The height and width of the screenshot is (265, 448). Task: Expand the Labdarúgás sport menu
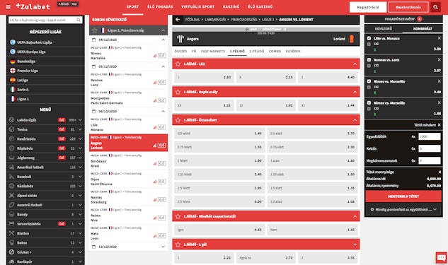[80, 120]
